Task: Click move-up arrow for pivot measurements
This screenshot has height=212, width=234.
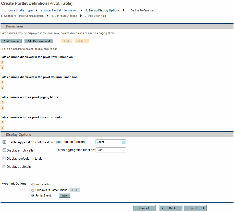Action: point(2,122)
